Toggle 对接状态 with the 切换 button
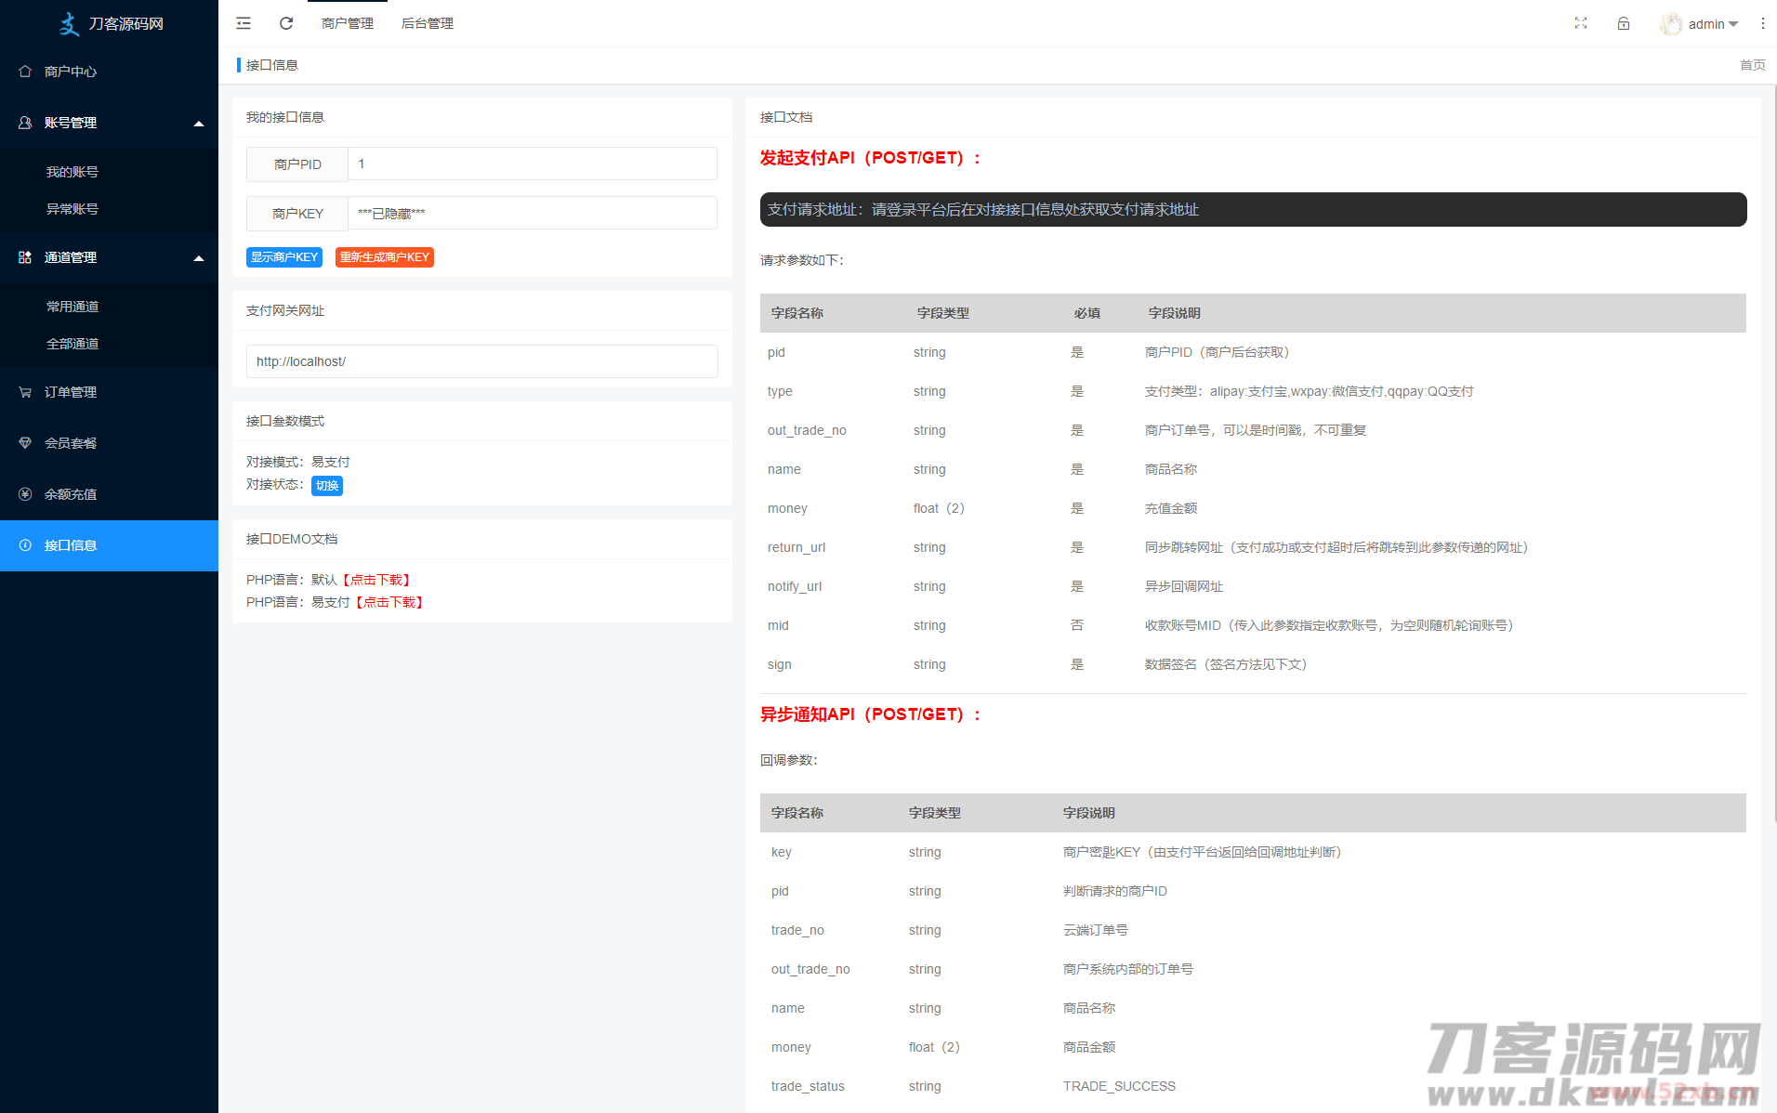Image resolution: width=1777 pixels, height=1113 pixels. click(326, 485)
